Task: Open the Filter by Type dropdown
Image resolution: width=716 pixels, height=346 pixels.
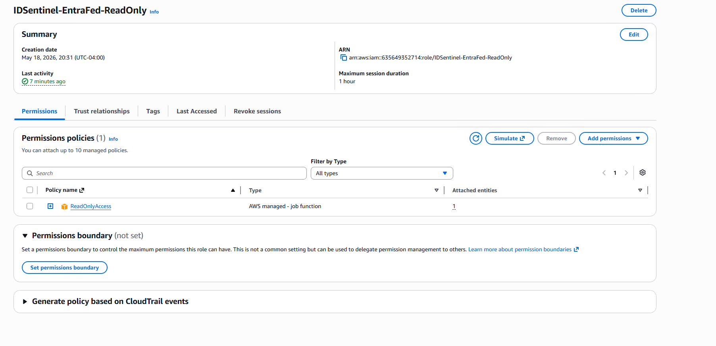Action: point(382,173)
